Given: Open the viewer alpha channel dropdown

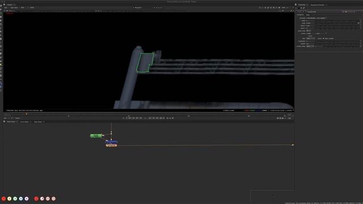Looking at the screenshot, I should [x=14, y=7].
